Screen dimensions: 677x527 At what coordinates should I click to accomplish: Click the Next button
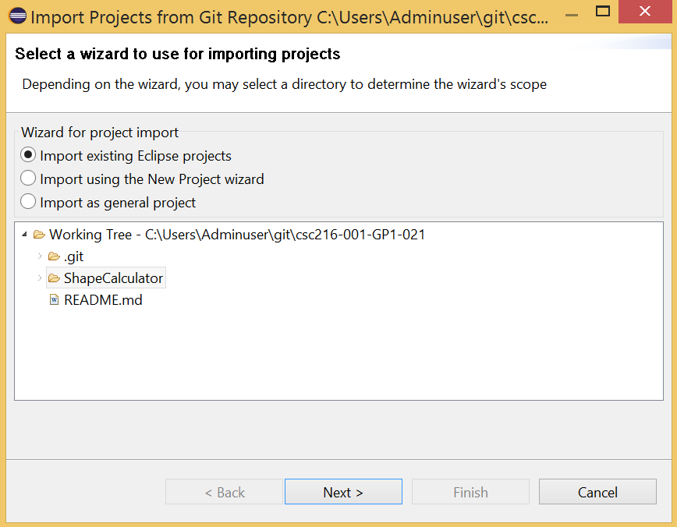(343, 491)
